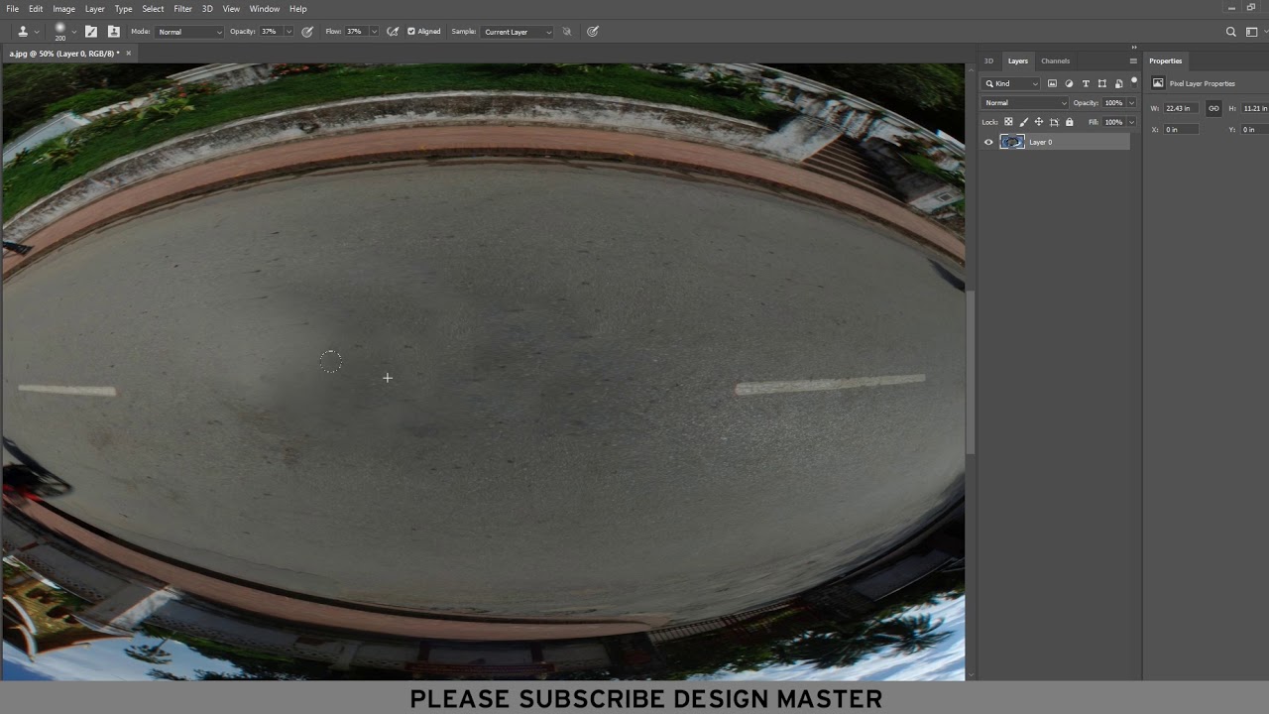The width and height of the screenshot is (1269, 714).
Task: Collapse the panels double-arrow icon
Action: pyautogui.click(x=1134, y=48)
